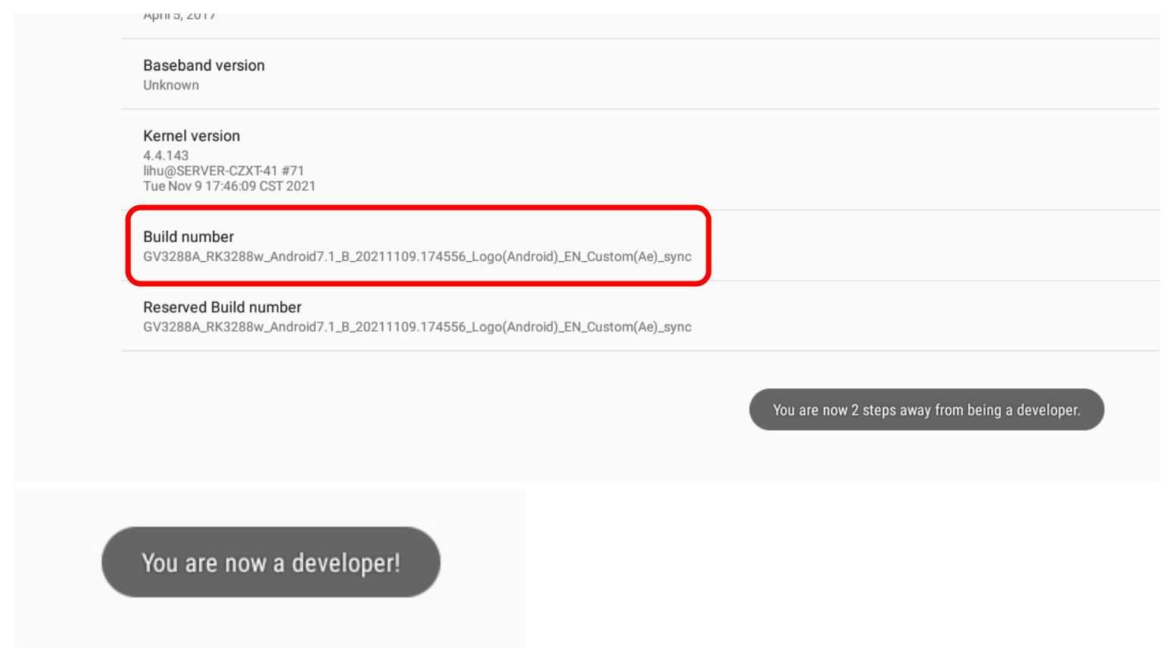Screen dimensions: 1163x654
Task: Tap the Reserved Build number row
Action: (640, 316)
